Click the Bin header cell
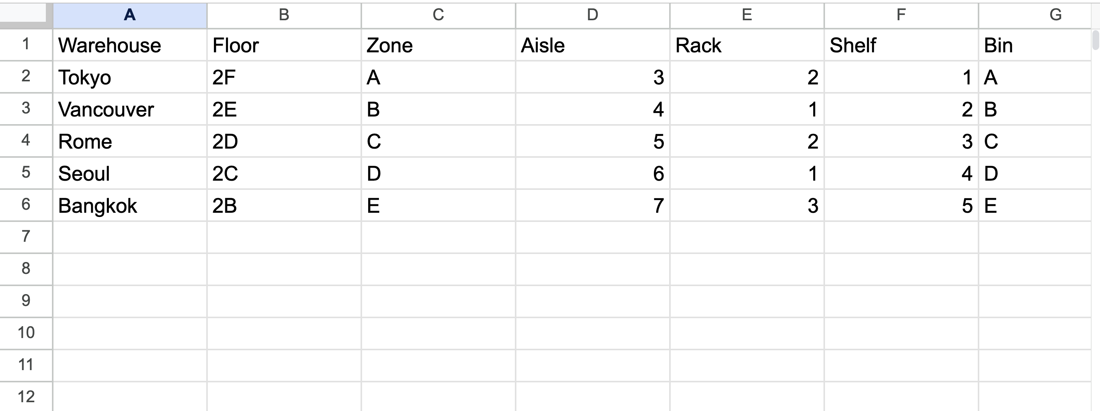 click(x=1034, y=45)
